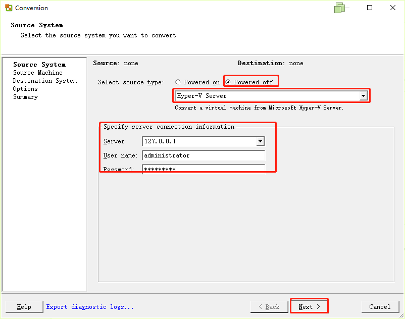The height and width of the screenshot is (319, 405).
Task: Cancel the conversion wizard
Action: pos(380,307)
